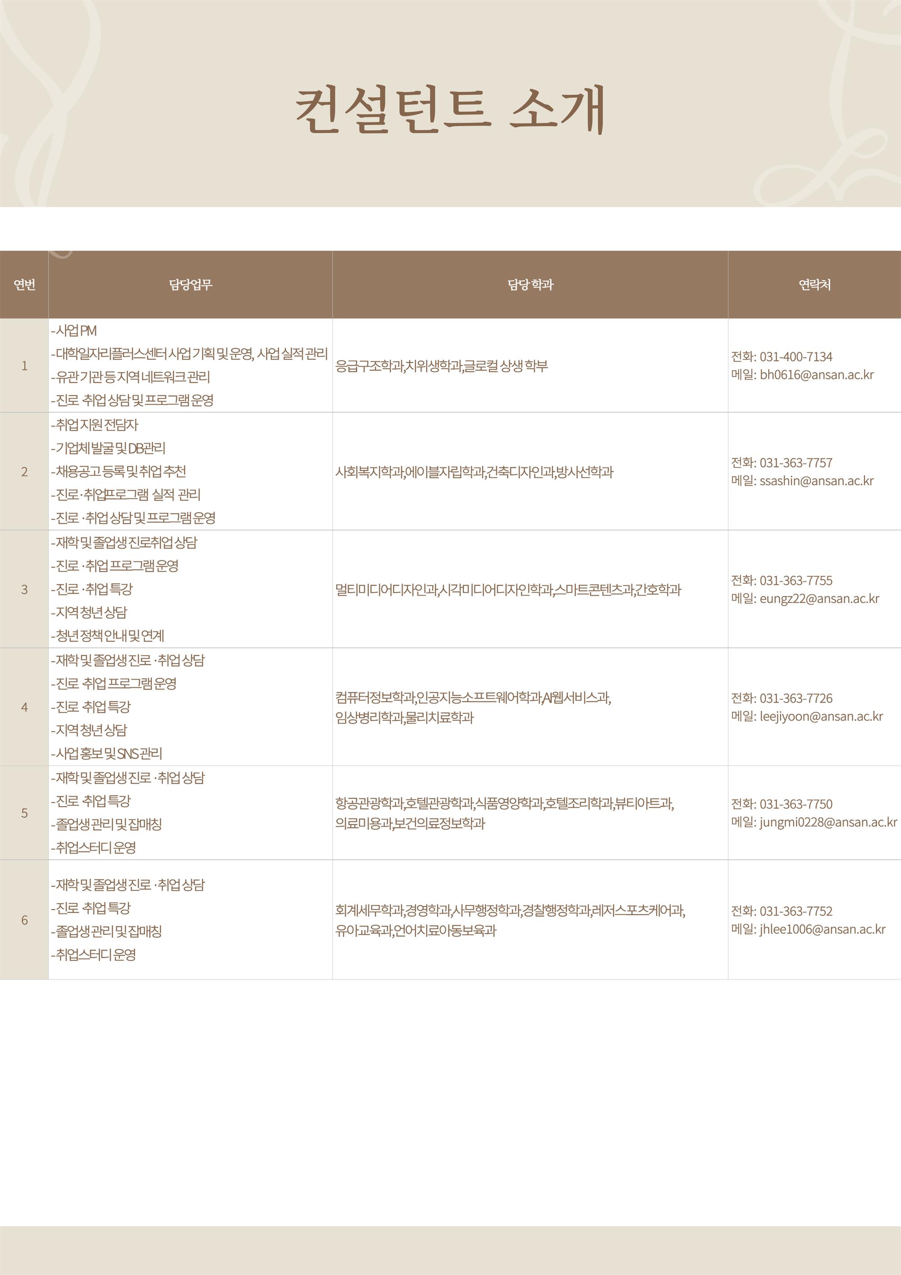This screenshot has width=901, height=1275.
Task: Click email bh0616@ansan.ac.kr
Action: point(817,375)
